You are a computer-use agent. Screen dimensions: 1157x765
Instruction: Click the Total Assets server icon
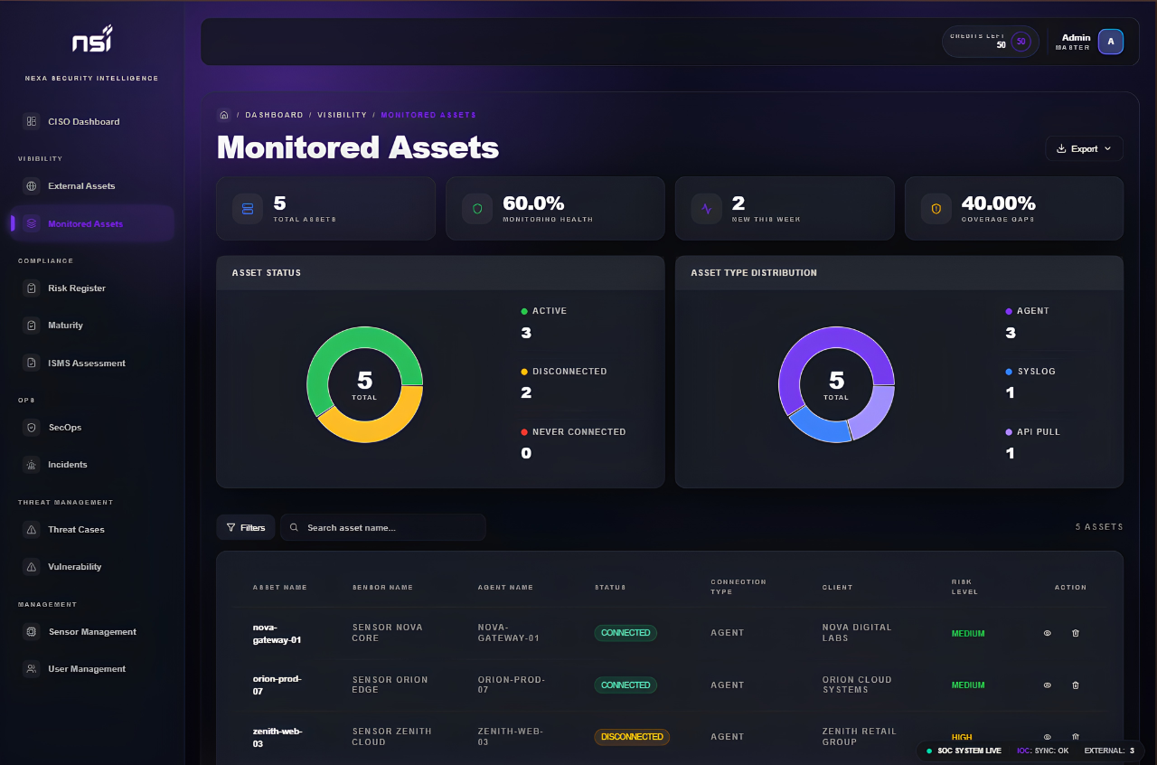pos(248,209)
